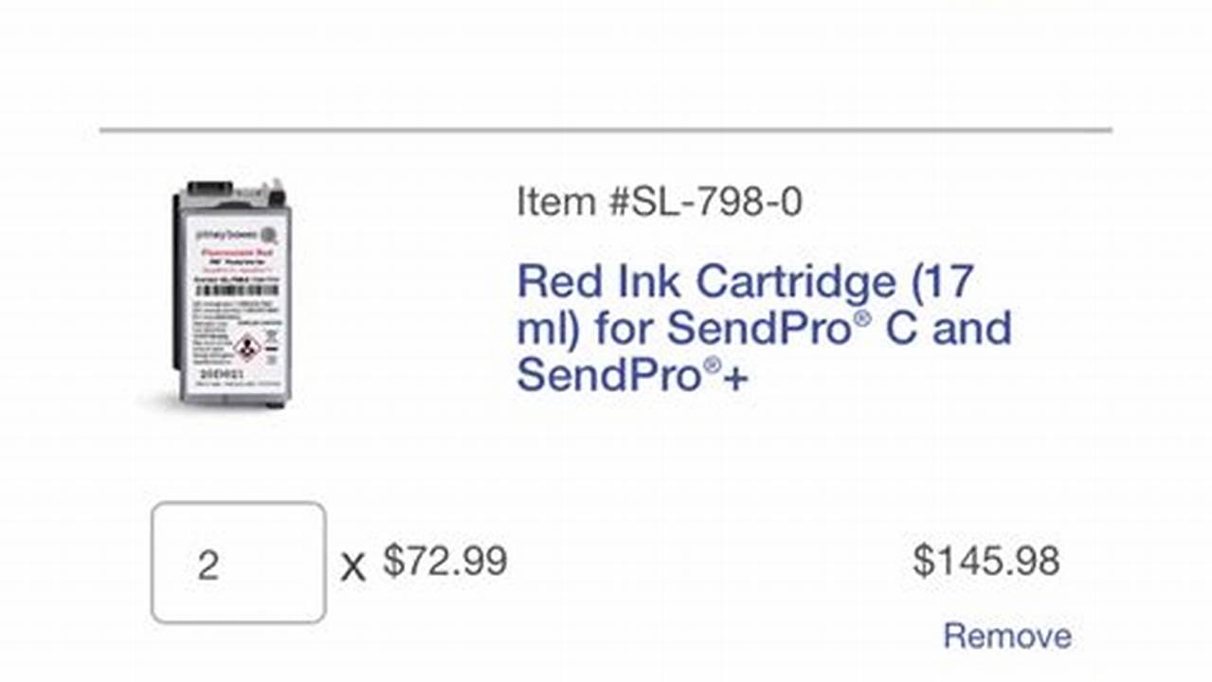
Task: Click the X multiplication symbol beside quantity
Action: 353,565
